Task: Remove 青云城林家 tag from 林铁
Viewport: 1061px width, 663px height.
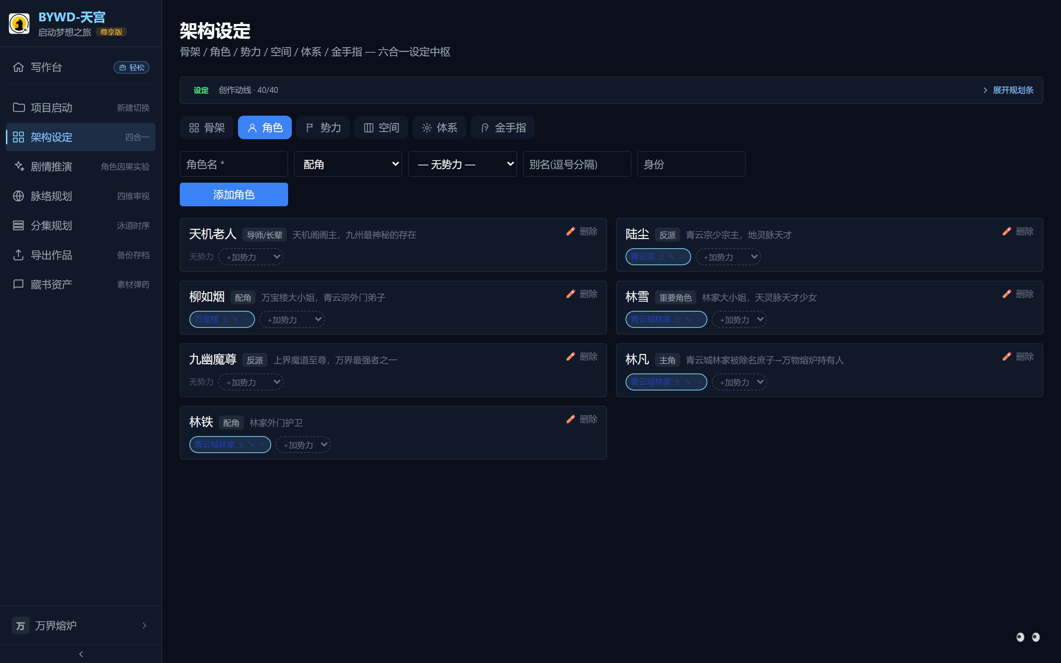Action: 263,445
